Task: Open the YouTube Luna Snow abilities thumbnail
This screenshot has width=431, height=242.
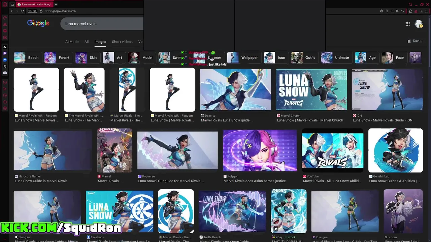Action: click(333, 151)
